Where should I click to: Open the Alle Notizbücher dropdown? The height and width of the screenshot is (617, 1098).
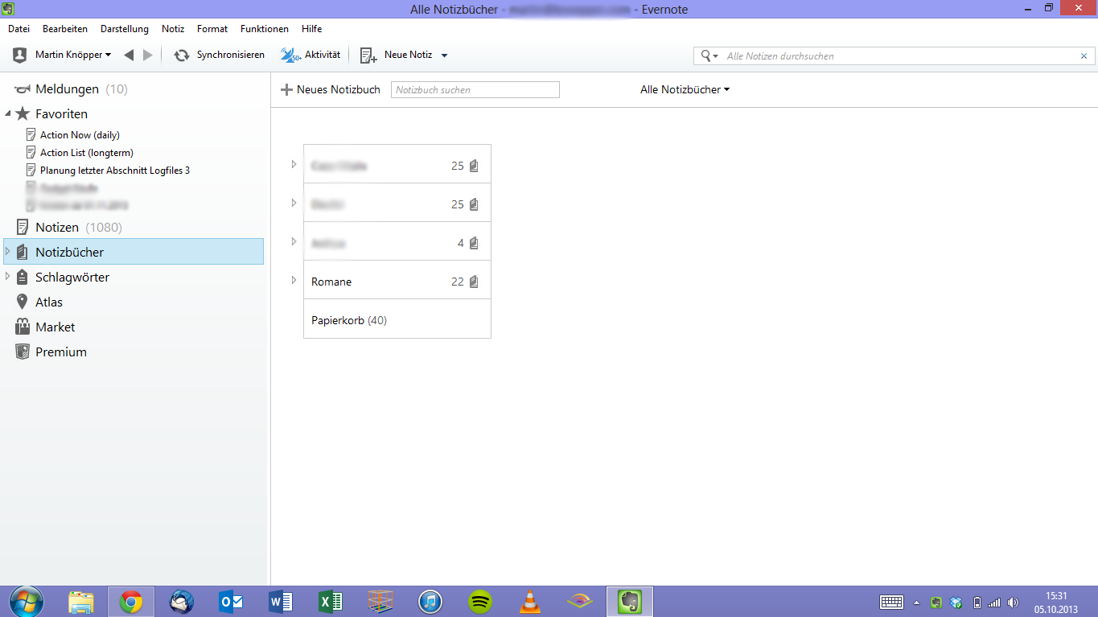[x=685, y=90]
